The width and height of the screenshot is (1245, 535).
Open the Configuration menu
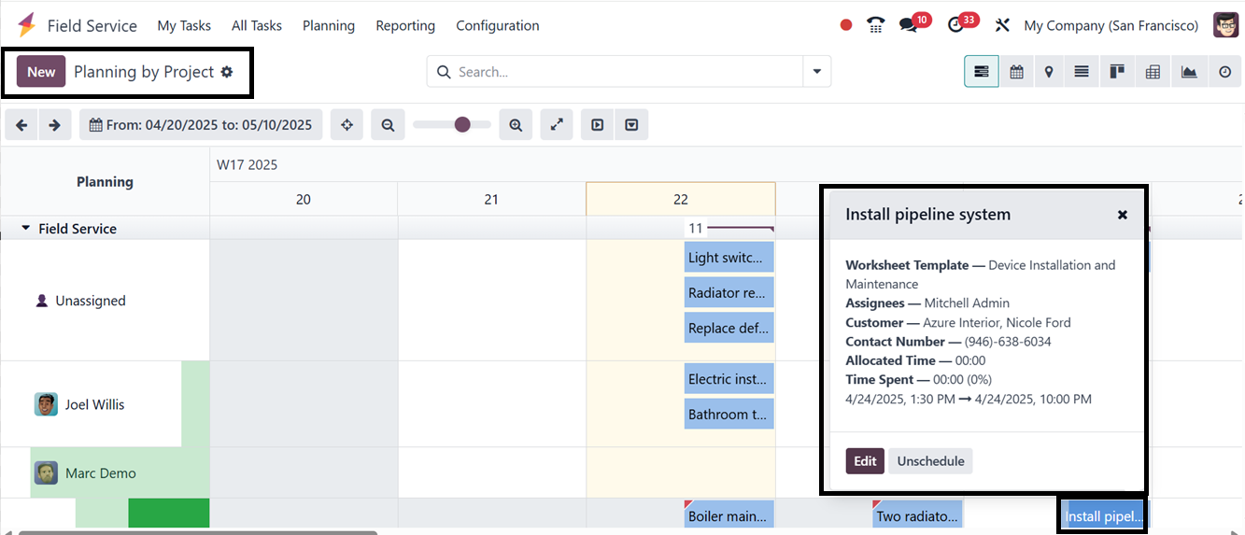click(x=498, y=25)
